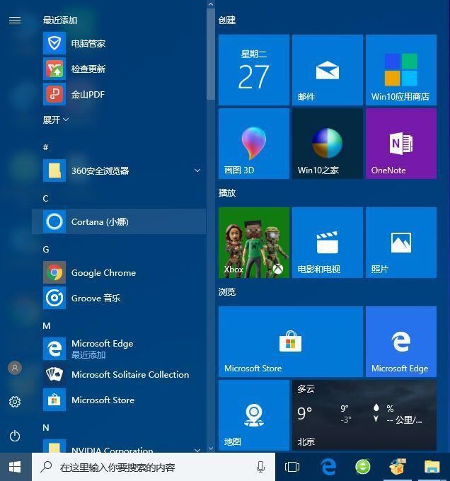Open Settings gear in Start sidebar

pos(15,402)
